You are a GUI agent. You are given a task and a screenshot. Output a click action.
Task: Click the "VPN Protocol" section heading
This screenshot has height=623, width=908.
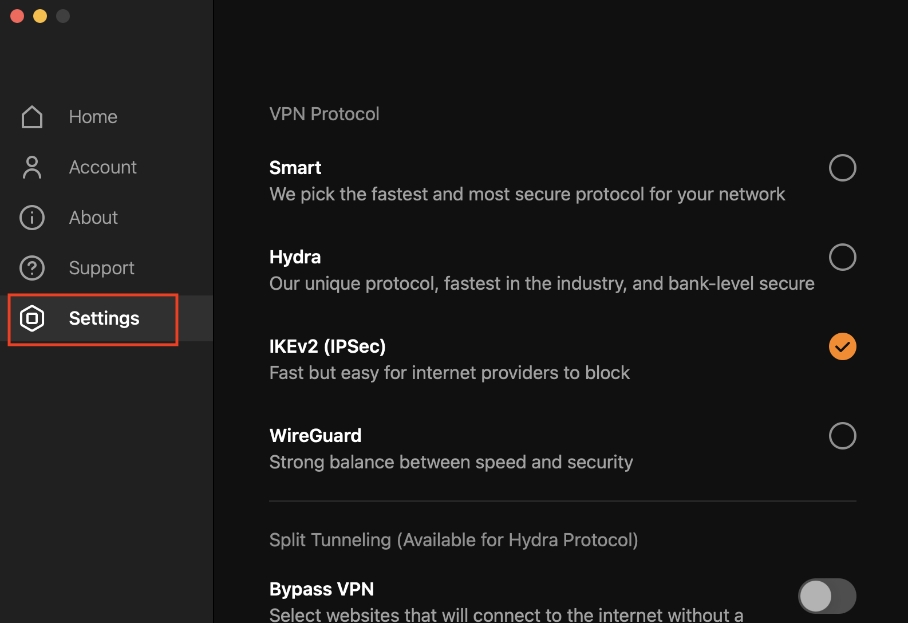325,114
